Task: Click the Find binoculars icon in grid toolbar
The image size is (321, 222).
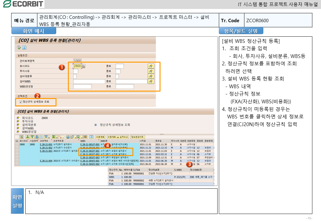Action: coord(37,137)
